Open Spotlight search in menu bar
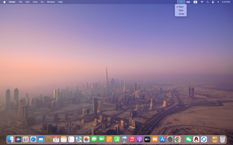The image size is (233, 145). pos(207,2)
